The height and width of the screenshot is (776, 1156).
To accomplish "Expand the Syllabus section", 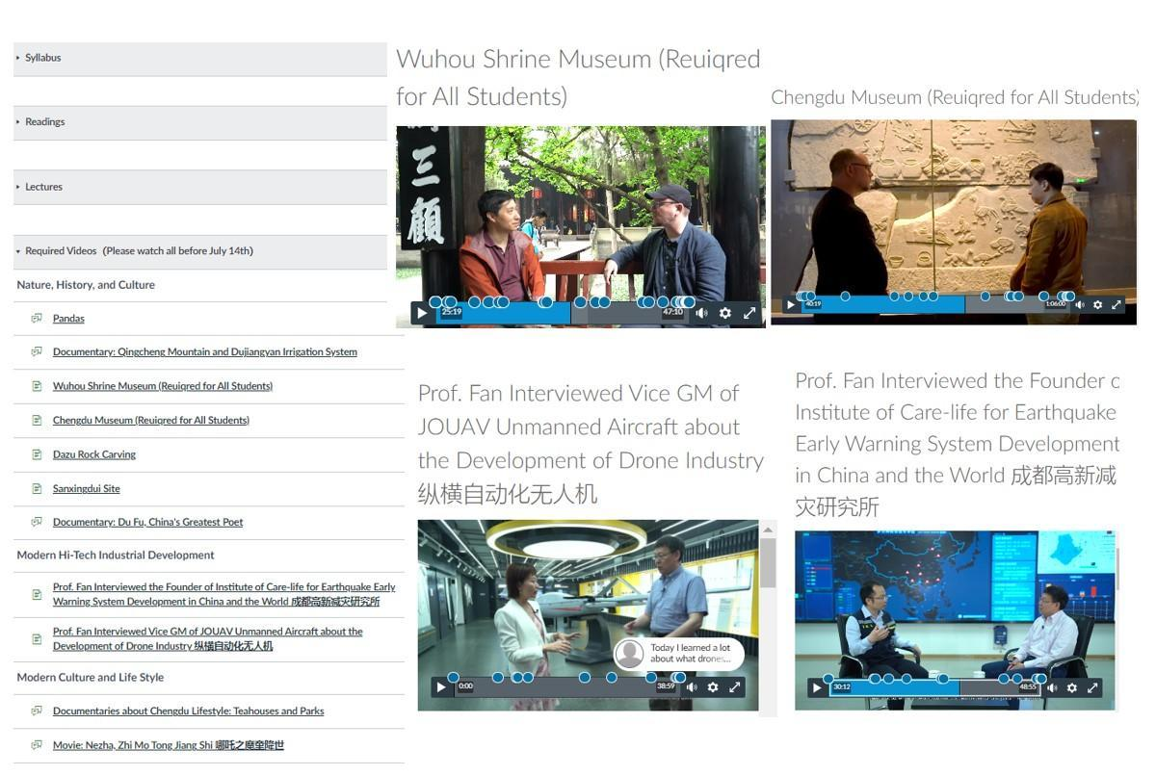I will 42,58.
